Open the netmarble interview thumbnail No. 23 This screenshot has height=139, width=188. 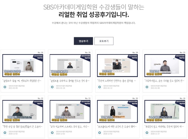(165, 65)
